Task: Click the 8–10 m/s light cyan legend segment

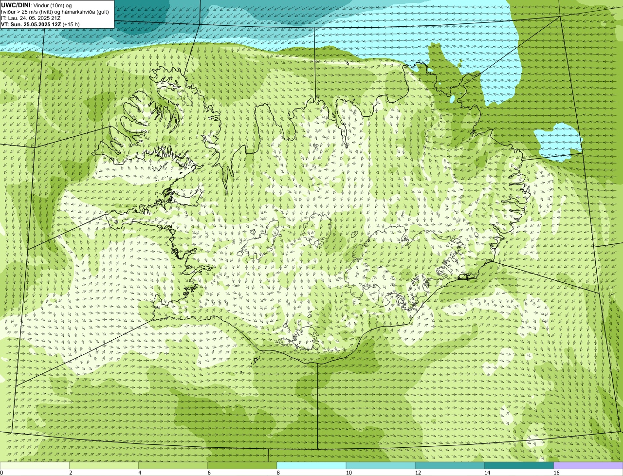Action: click(311, 465)
